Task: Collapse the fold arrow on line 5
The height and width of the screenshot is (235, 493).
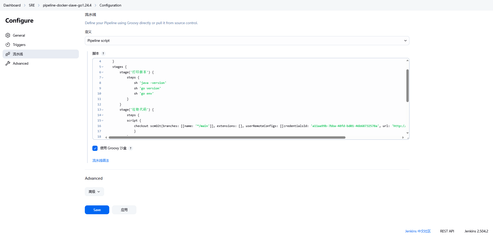Action: (103, 67)
